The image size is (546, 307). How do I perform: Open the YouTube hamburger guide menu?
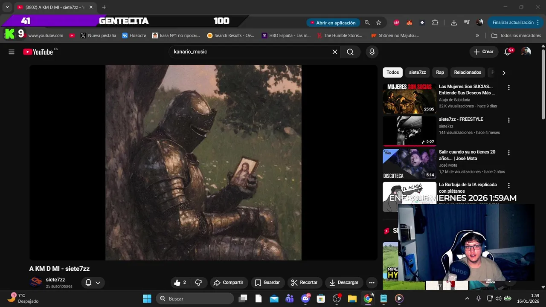(12, 52)
